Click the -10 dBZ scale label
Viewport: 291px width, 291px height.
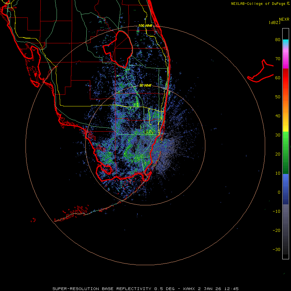point(276,211)
